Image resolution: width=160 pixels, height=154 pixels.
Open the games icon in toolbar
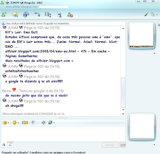pyautogui.click(x=59, y=15)
